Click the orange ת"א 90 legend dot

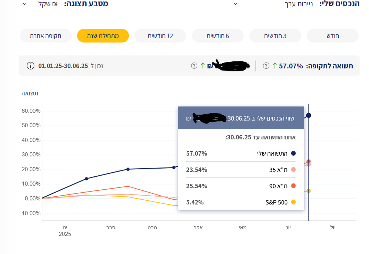[293, 186]
